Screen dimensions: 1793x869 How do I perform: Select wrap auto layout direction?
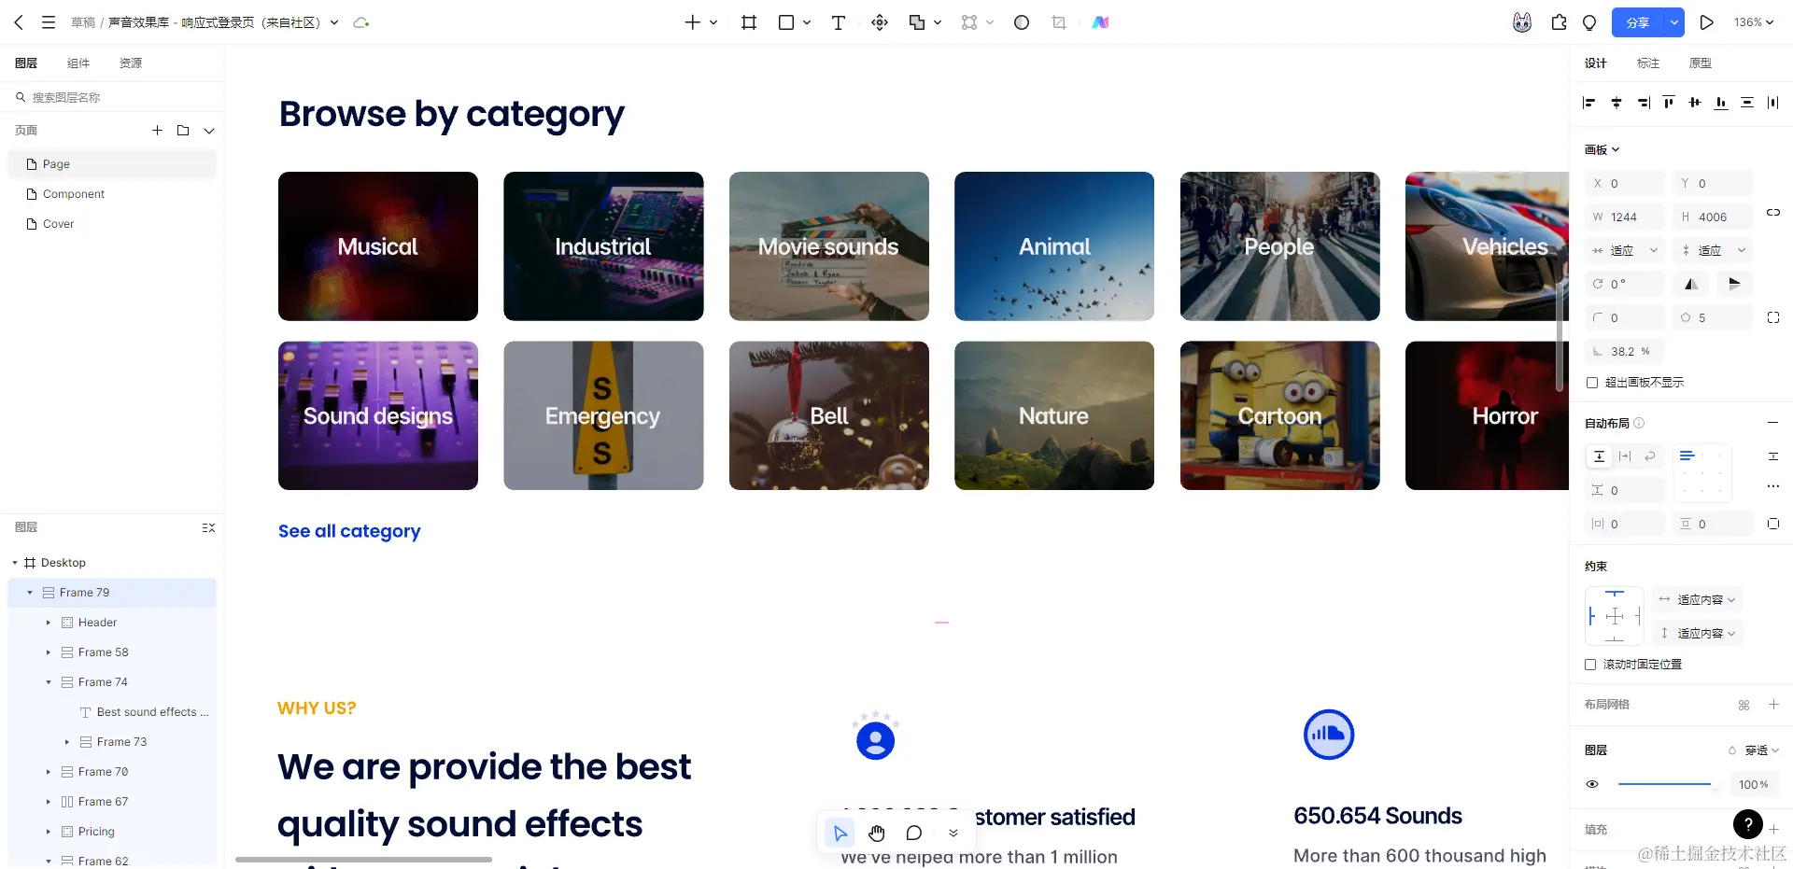tap(1650, 456)
